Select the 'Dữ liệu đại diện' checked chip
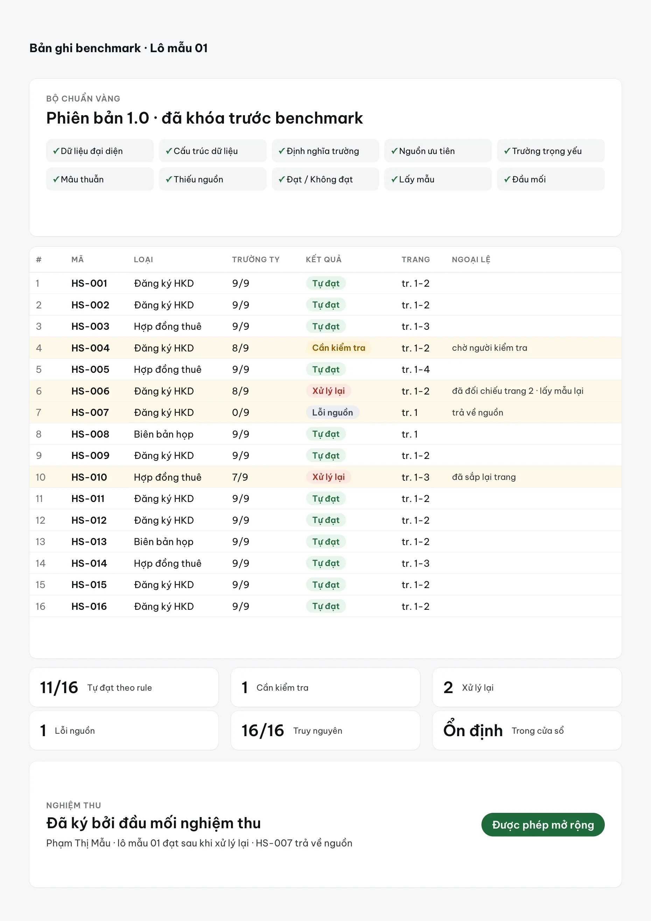Screen dimensions: 651x921 [x=100, y=151]
